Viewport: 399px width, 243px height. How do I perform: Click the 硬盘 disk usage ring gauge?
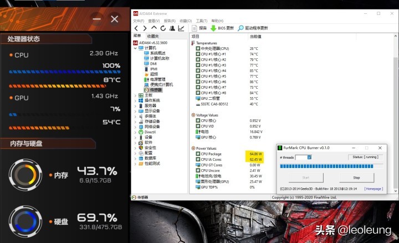(25, 221)
